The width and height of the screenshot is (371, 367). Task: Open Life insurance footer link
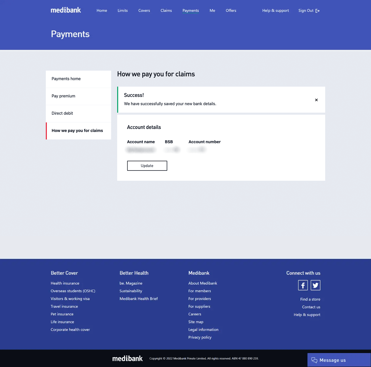(x=62, y=322)
